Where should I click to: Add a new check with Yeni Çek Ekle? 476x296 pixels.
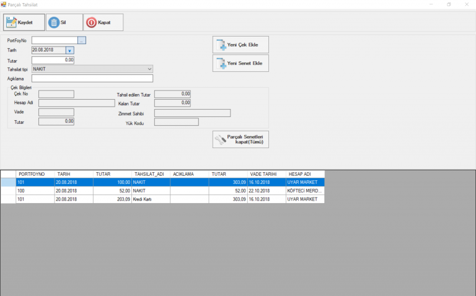pos(240,45)
